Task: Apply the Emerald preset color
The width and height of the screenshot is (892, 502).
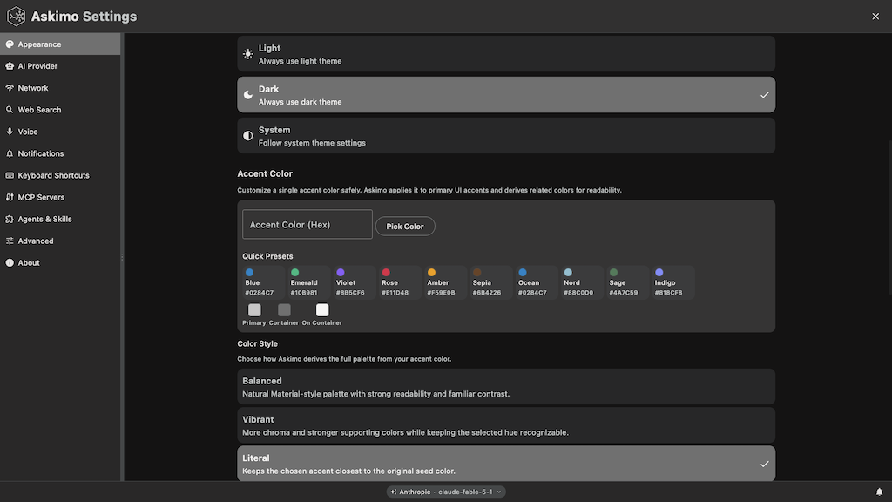Action: (308, 282)
